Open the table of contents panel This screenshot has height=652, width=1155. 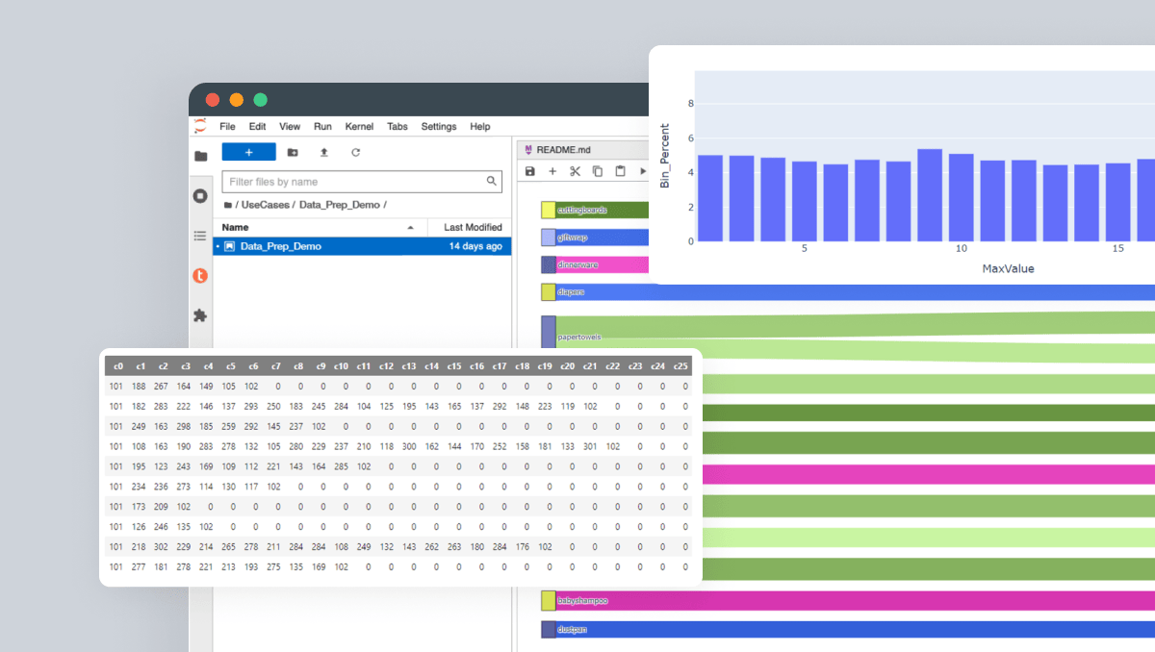point(200,236)
